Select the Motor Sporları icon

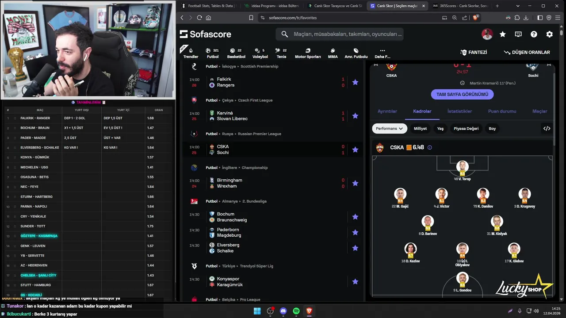click(308, 53)
